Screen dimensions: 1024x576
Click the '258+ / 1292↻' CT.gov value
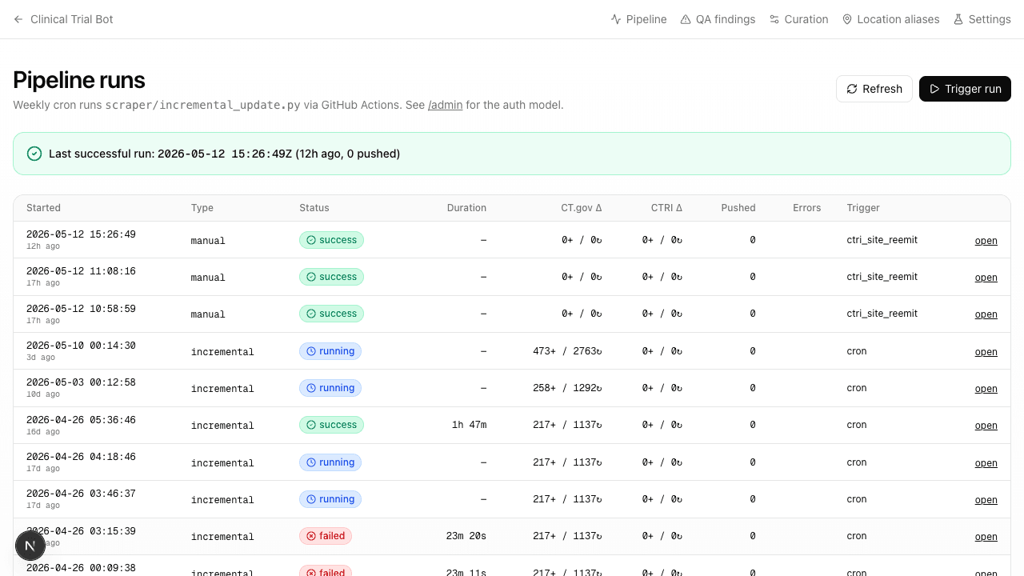point(567,388)
